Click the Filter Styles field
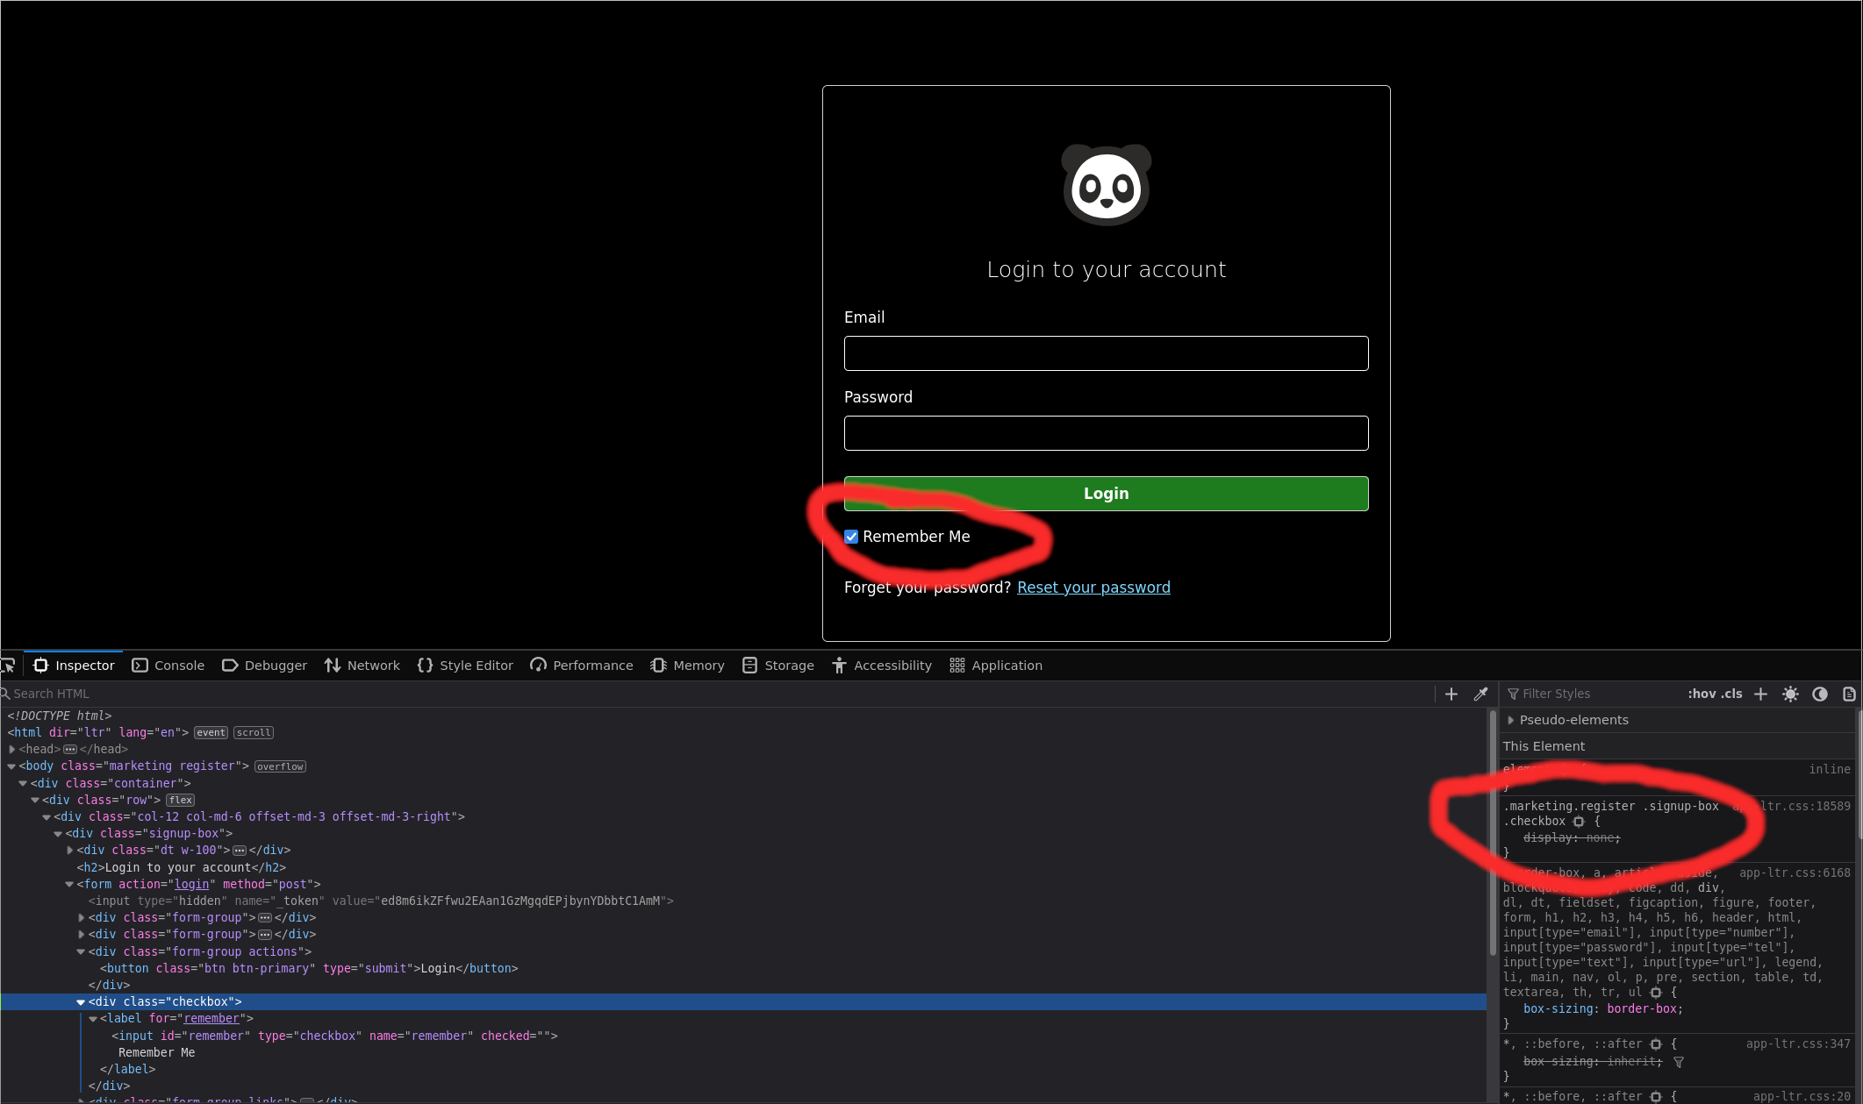This screenshot has width=1863, height=1104. [x=1594, y=694]
